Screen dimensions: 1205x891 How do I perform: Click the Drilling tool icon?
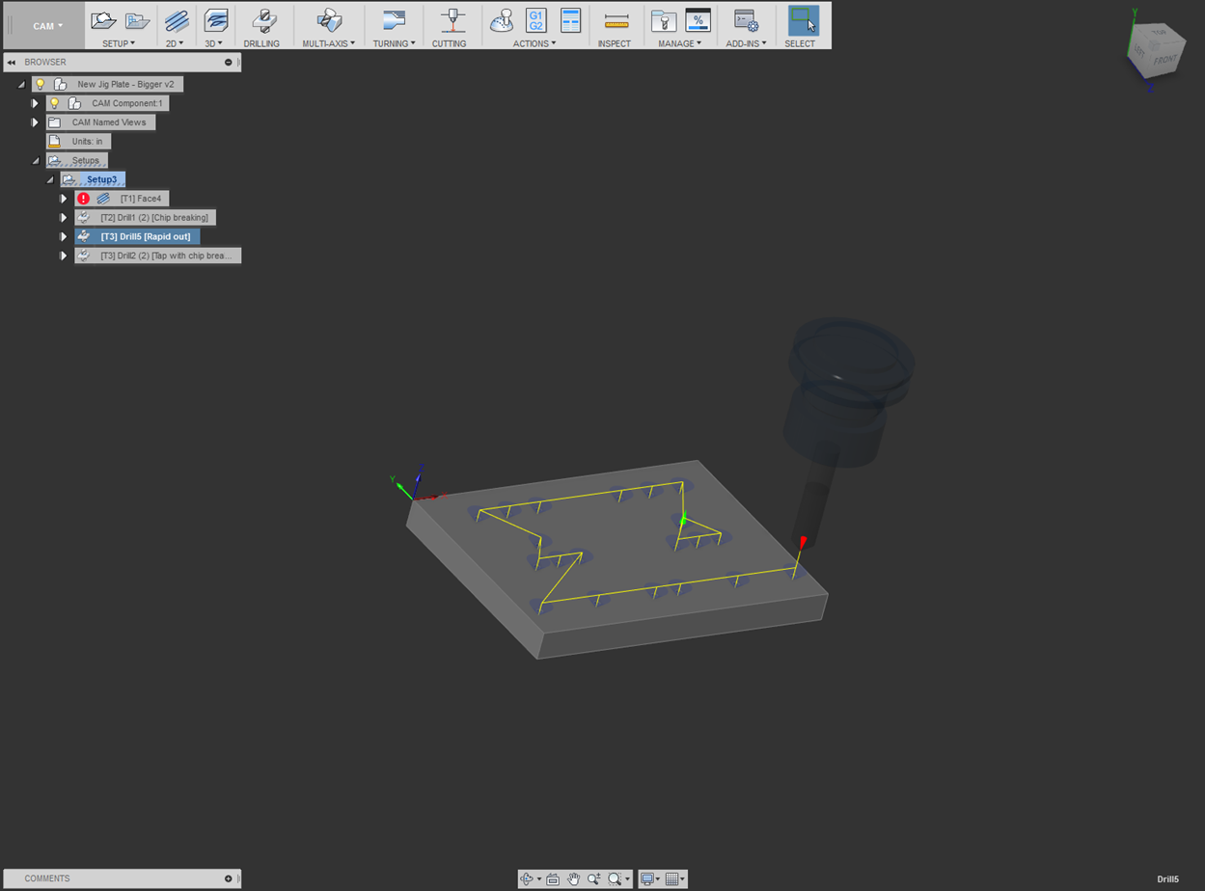[x=261, y=20]
